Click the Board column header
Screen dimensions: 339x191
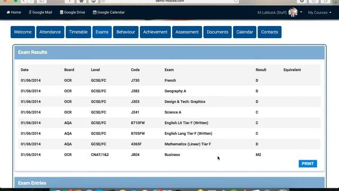69,70
